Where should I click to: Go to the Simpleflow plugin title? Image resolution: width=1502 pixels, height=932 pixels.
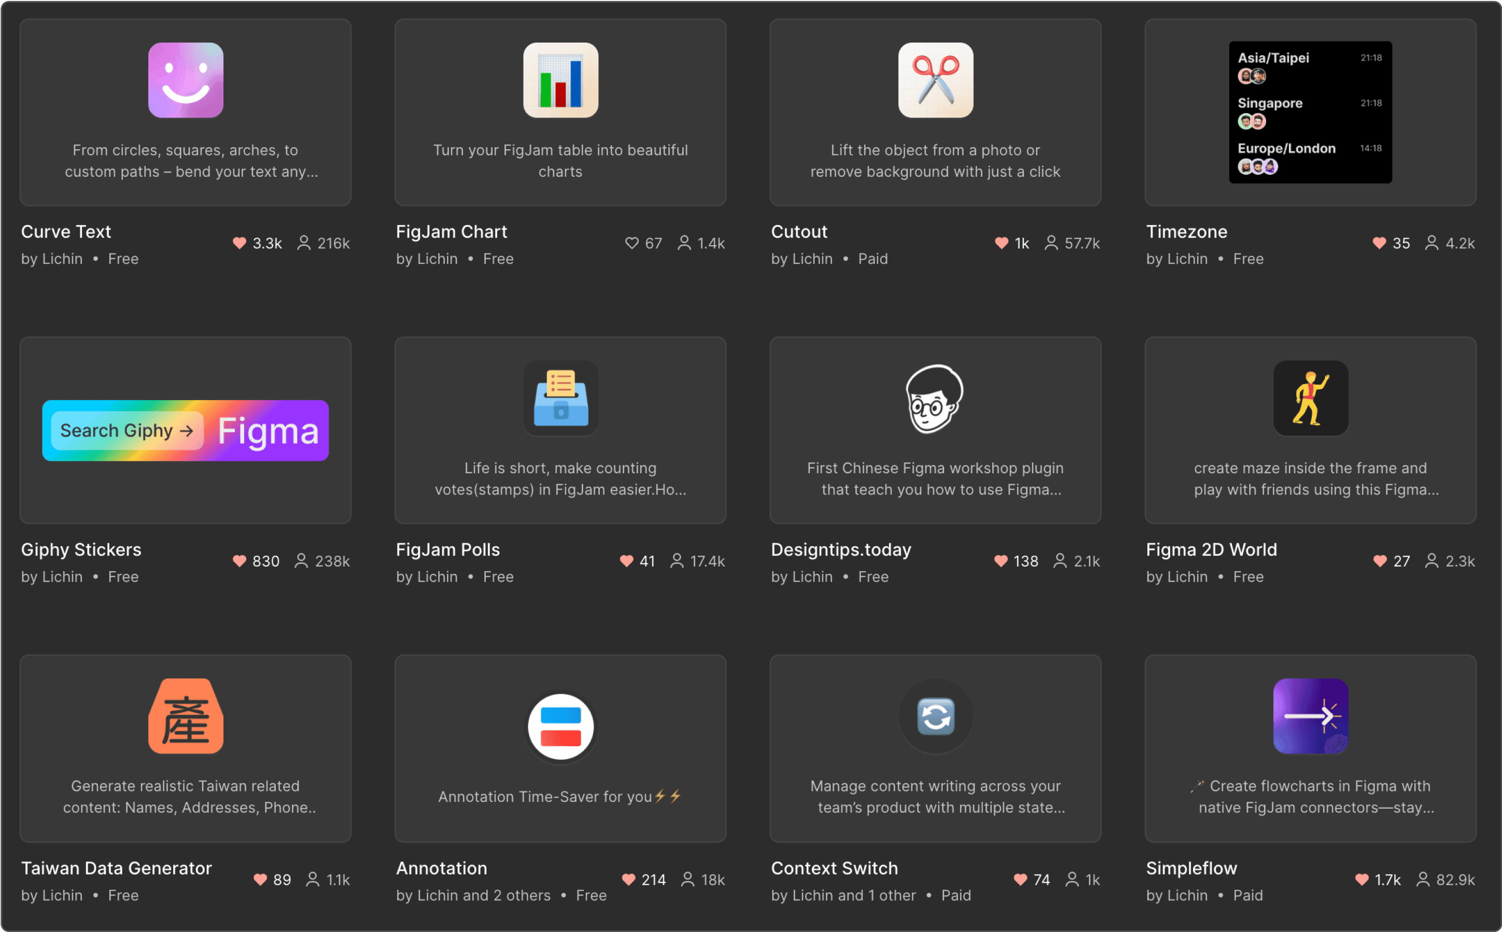point(1191,868)
